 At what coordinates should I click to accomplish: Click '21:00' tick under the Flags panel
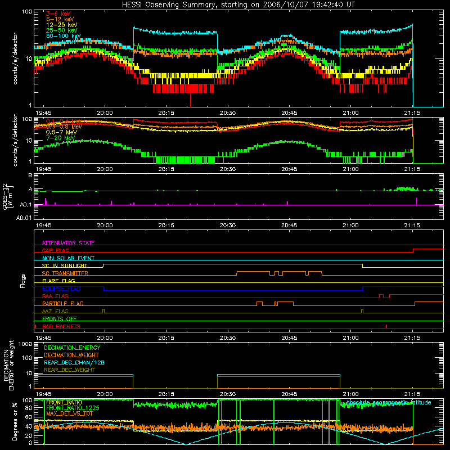tap(350, 338)
